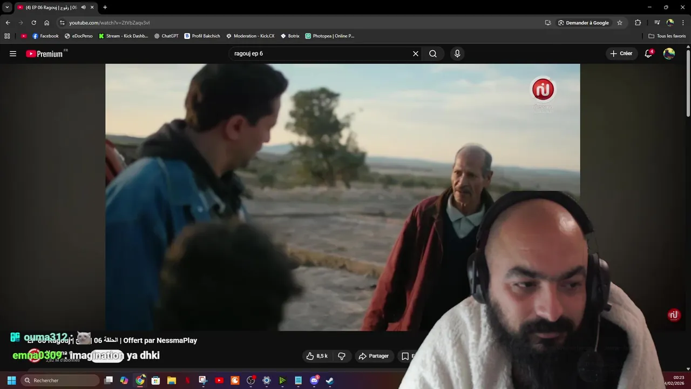
Task: Open Steam from the taskbar
Action: click(x=330, y=380)
